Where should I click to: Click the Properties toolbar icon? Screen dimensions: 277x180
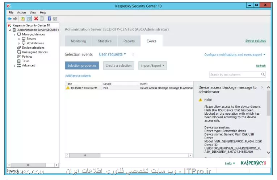click(x=42, y=19)
